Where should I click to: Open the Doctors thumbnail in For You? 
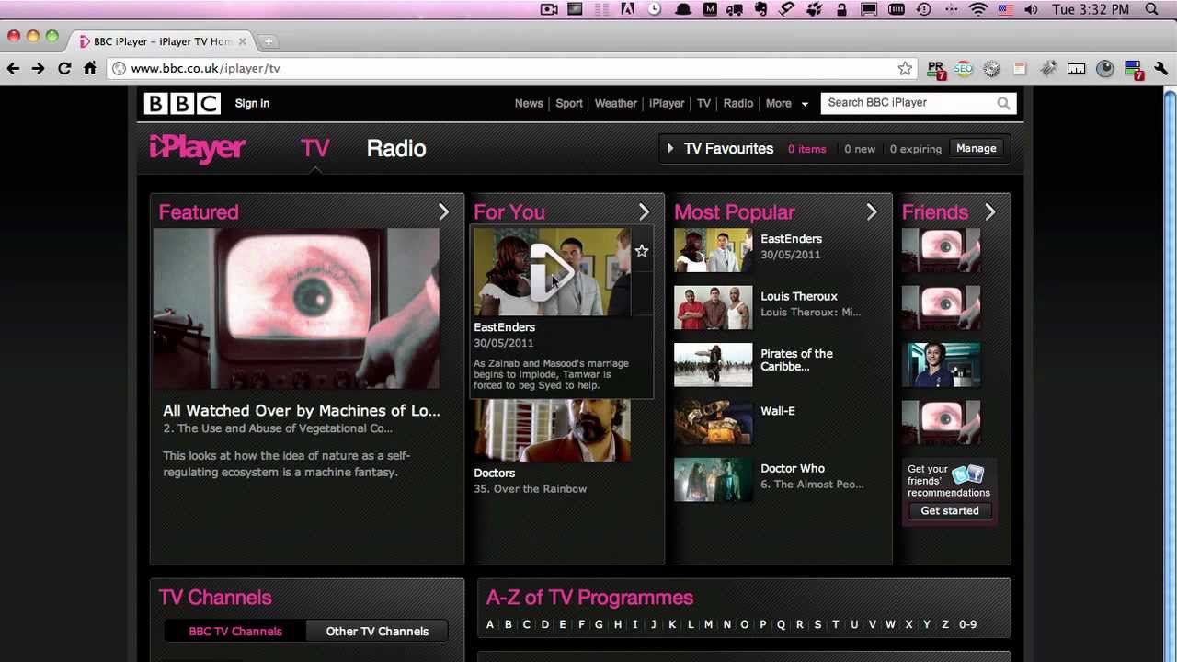click(552, 430)
